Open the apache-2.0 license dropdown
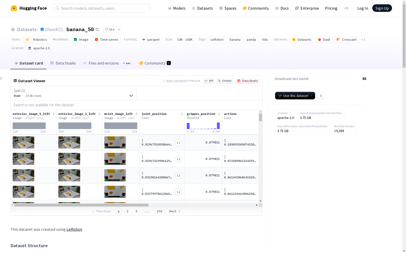This screenshot has width=406, height=253. [x=39, y=48]
